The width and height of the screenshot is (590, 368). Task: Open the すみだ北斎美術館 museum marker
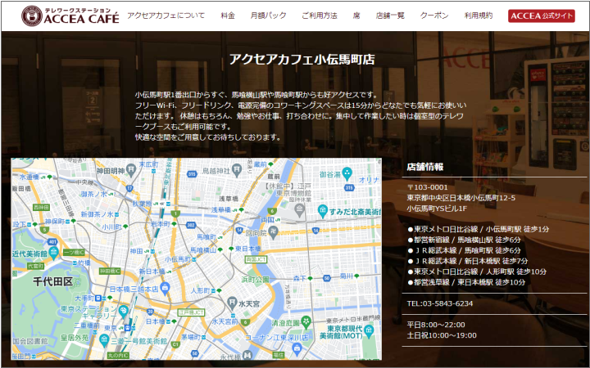pyautogui.click(x=323, y=211)
